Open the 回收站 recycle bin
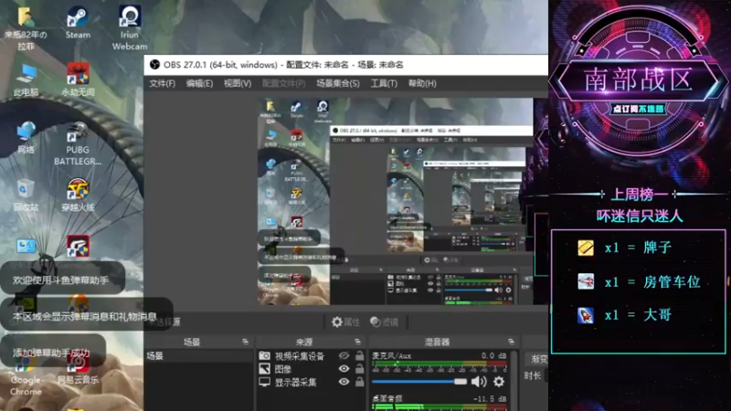This screenshot has height=411, width=731. coord(26,195)
